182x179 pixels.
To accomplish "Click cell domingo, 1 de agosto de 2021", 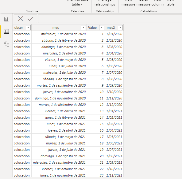I will tap(59, 156).
